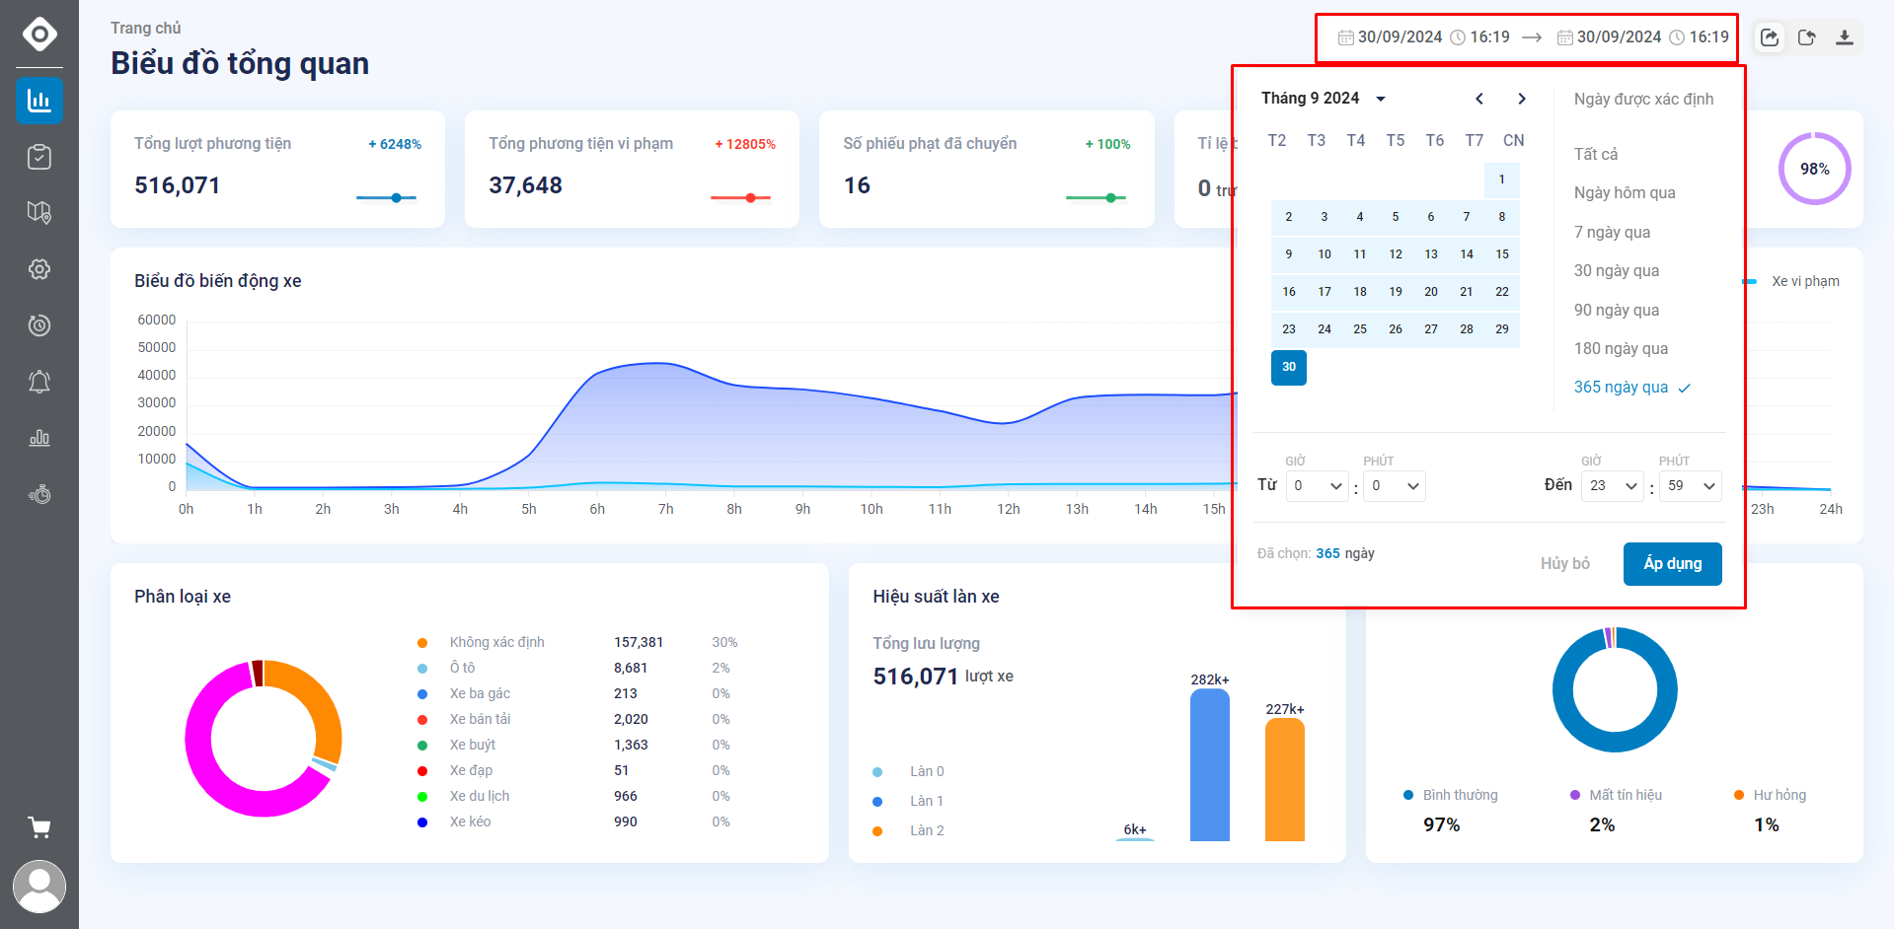
Task: Click the share export icon in header
Action: [x=1770, y=37]
